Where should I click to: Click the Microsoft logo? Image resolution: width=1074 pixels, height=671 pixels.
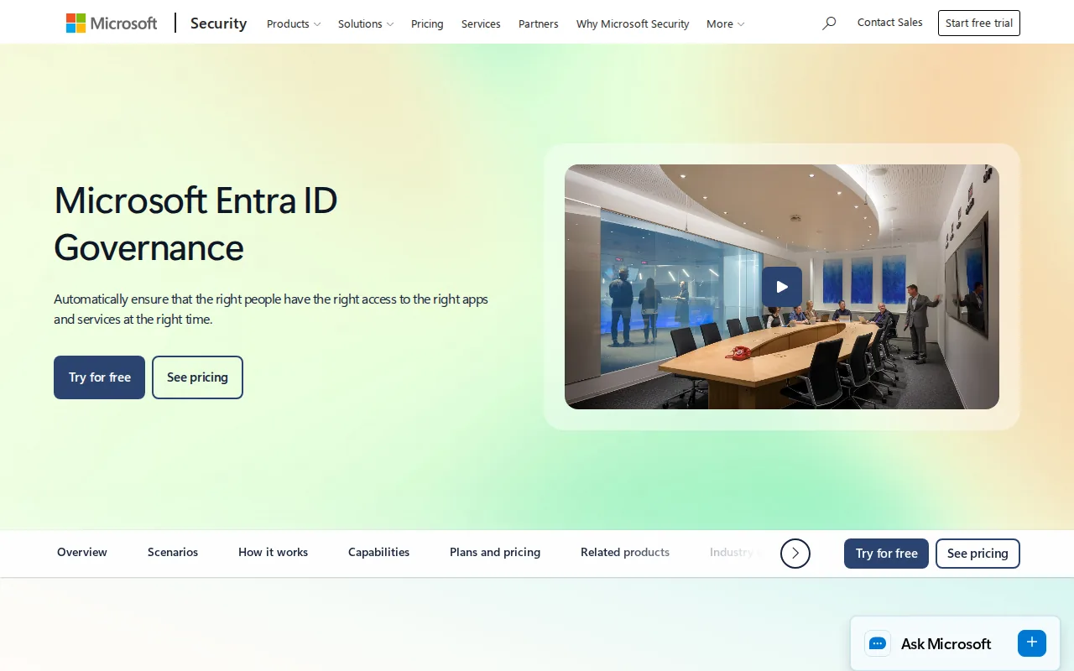click(x=112, y=23)
